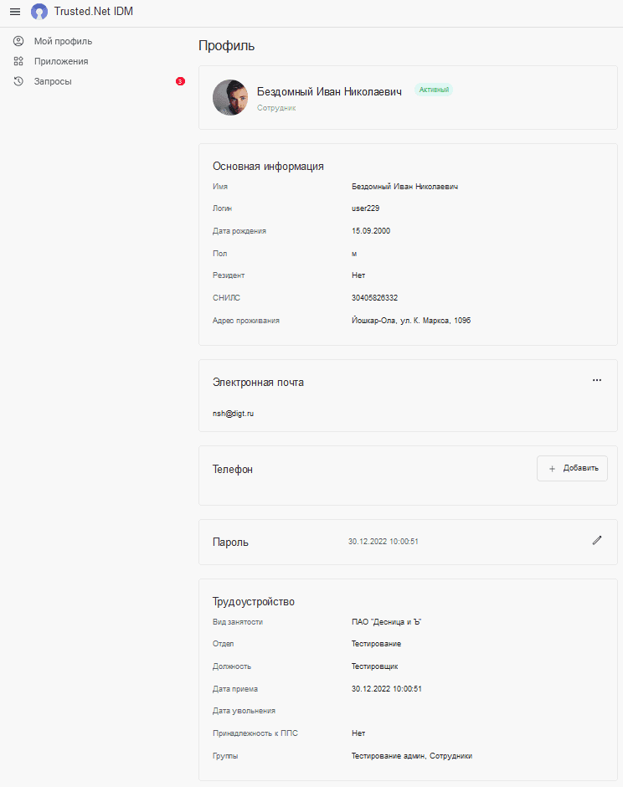
Task: Open the email section three-dots menu
Action: click(597, 380)
